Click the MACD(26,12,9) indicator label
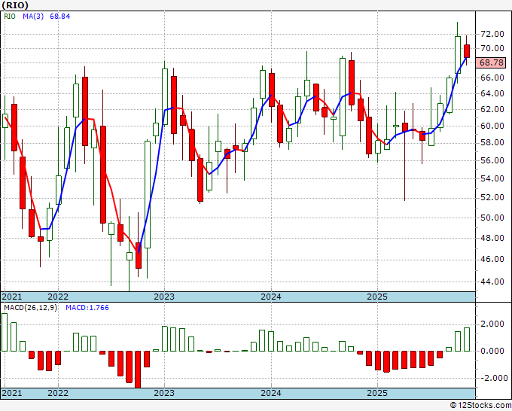Screen dimensions: 512x411 [x=31, y=308]
